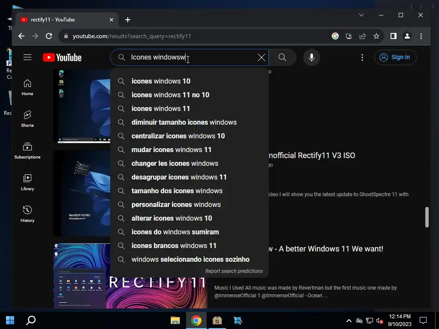Click the site lock icon

66,36
